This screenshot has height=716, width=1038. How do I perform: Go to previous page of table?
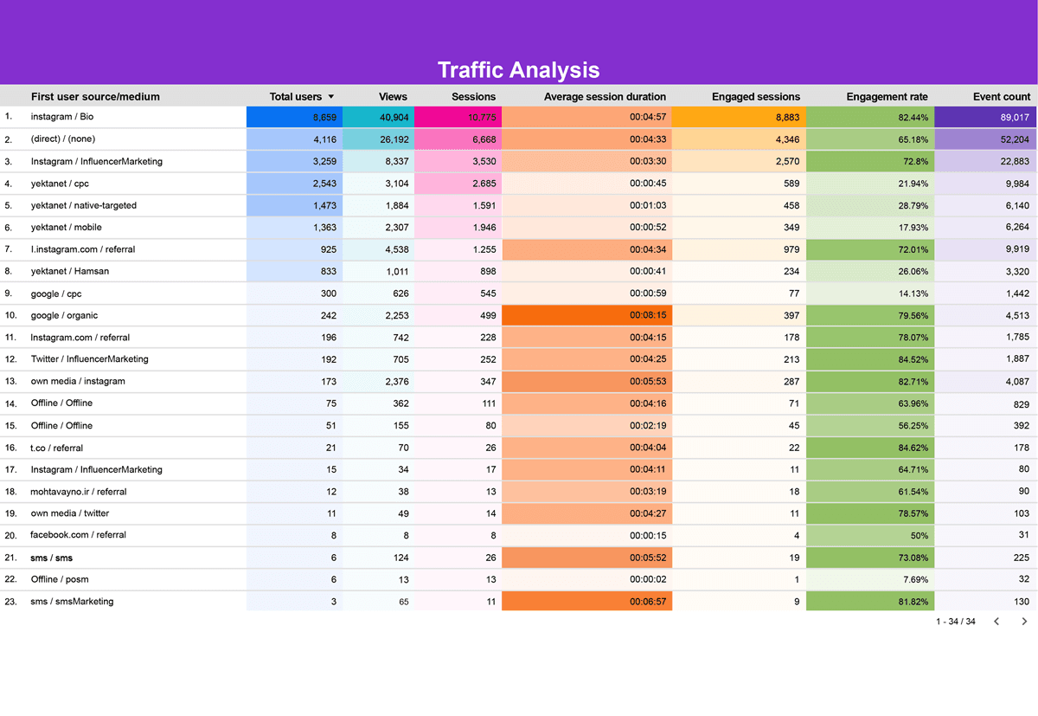(996, 622)
